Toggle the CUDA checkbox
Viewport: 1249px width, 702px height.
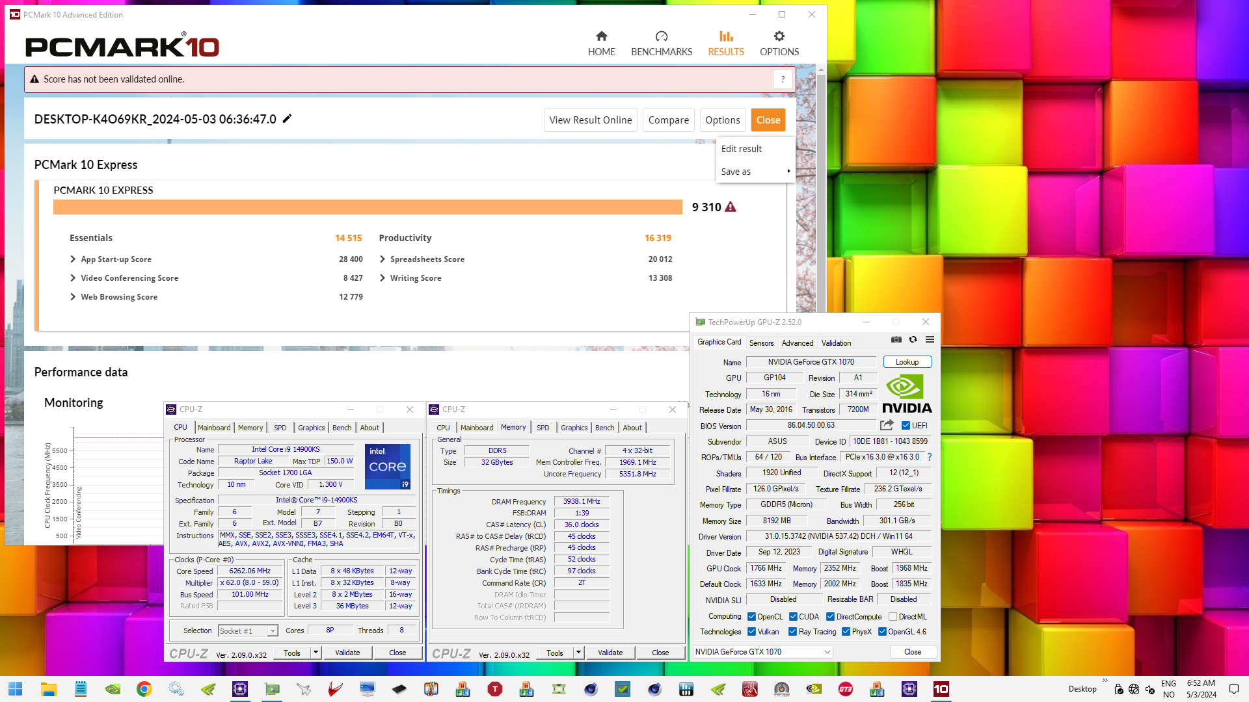click(793, 617)
